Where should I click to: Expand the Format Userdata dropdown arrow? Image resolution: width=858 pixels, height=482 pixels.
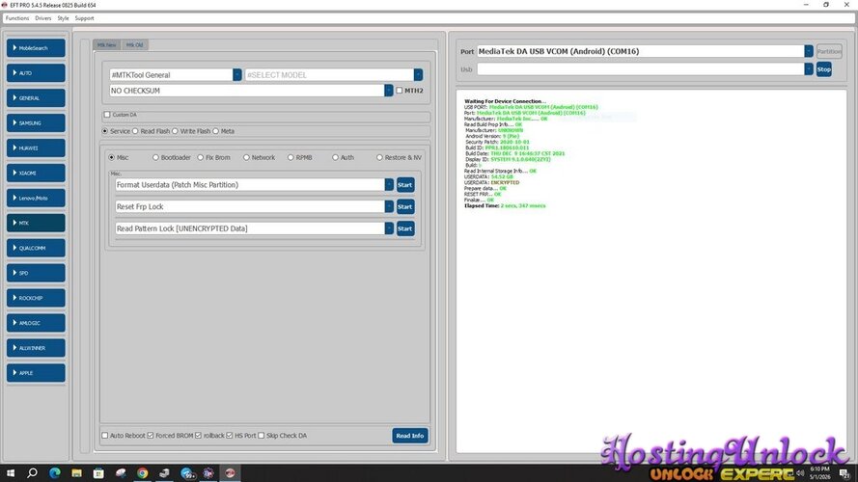(x=389, y=185)
